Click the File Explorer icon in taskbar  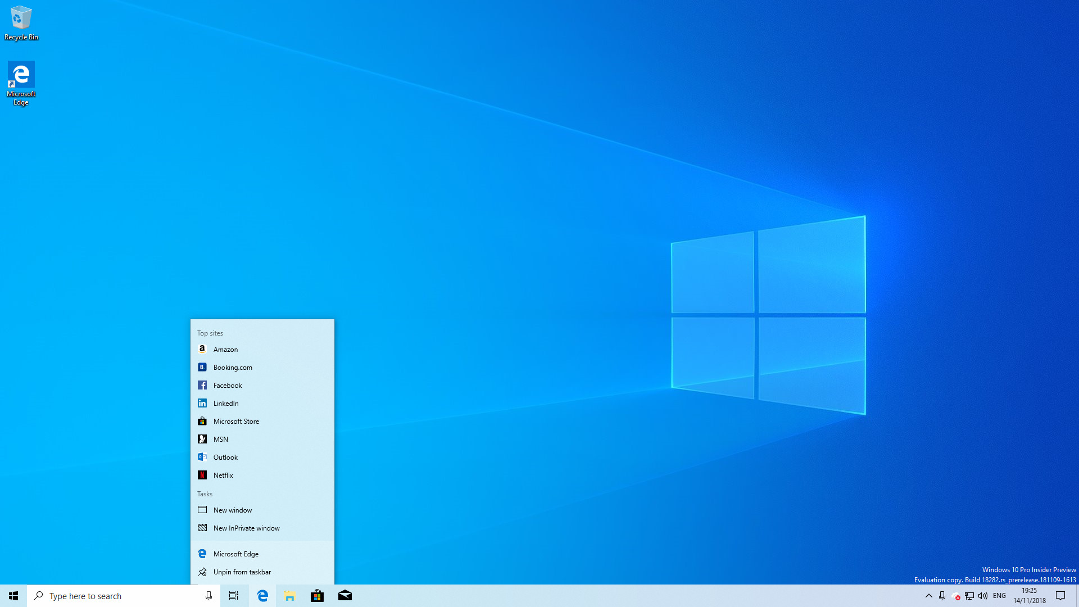(x=290, y=596)
